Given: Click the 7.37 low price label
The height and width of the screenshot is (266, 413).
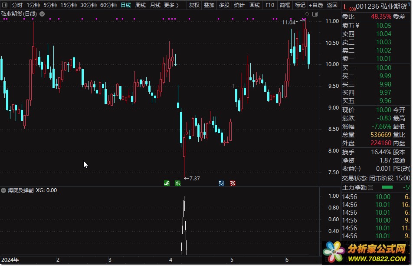Looking at the screenshot, I should 195,178.
